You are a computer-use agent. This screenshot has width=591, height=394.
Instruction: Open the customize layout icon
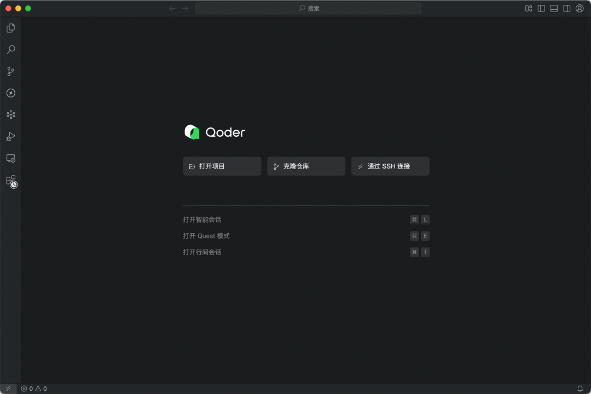click(529, 8)
